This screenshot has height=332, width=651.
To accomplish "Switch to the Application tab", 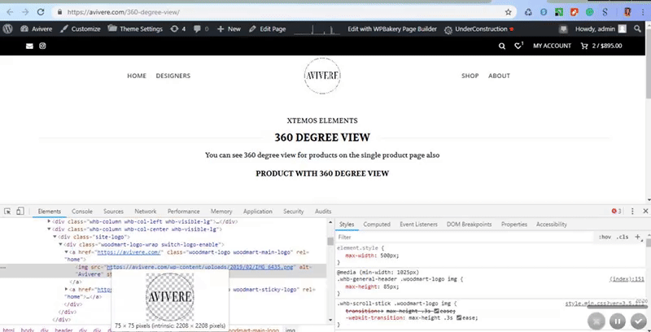I will (x=258, y=212).
